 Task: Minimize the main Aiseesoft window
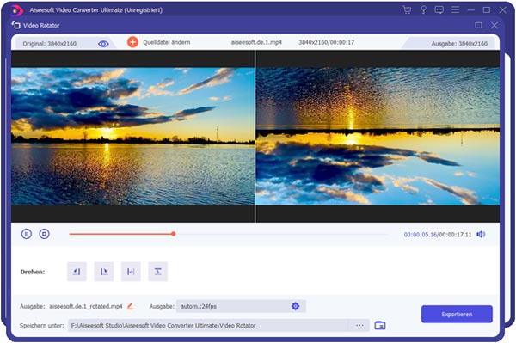471,9
